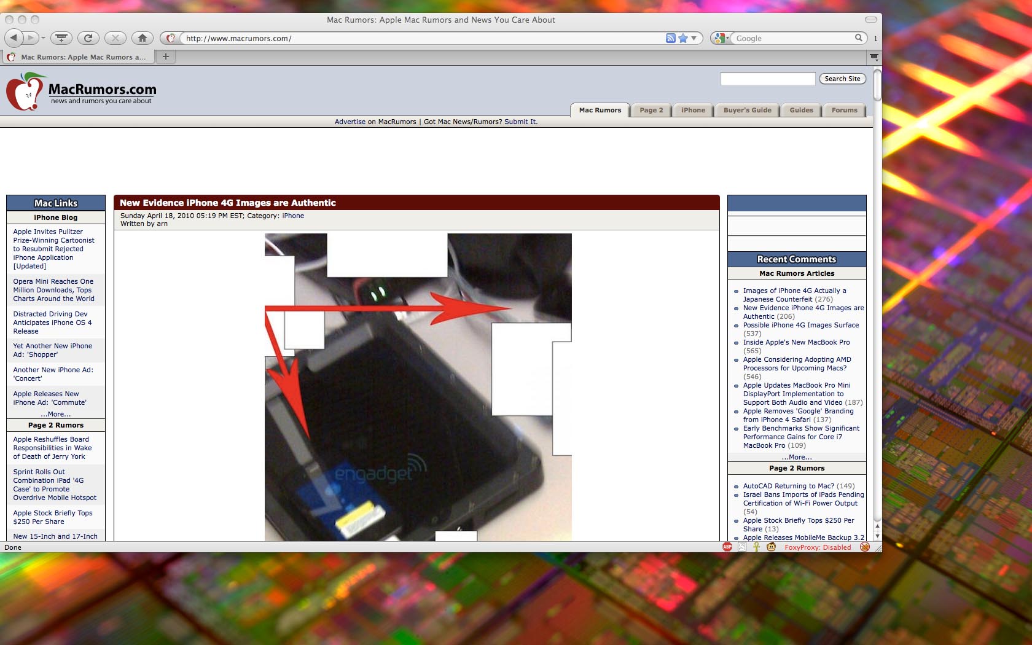Open 'Apple Reshuffles Board Responsibilities' link
The height and width of the screenshot is (645, 1032).
point(52,448)
